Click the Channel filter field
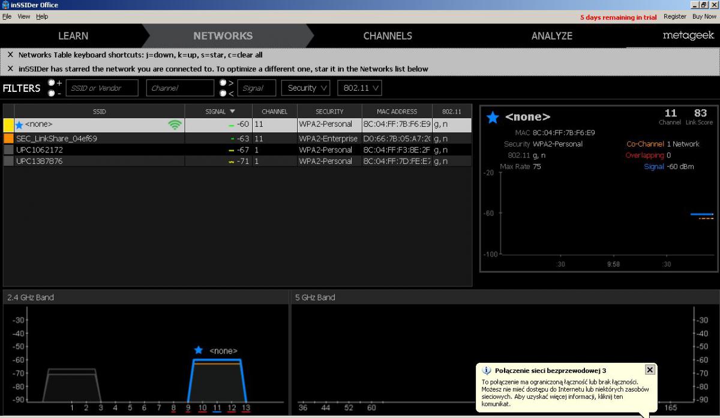720x418 pixels. point(180,88)
